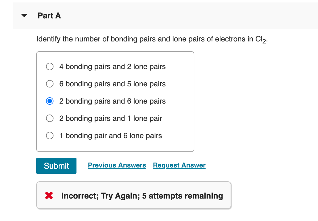Click the disclosure arrow beside Part A
The height and width of the screenshot is (221, 318).
click(x=24, y=16)
